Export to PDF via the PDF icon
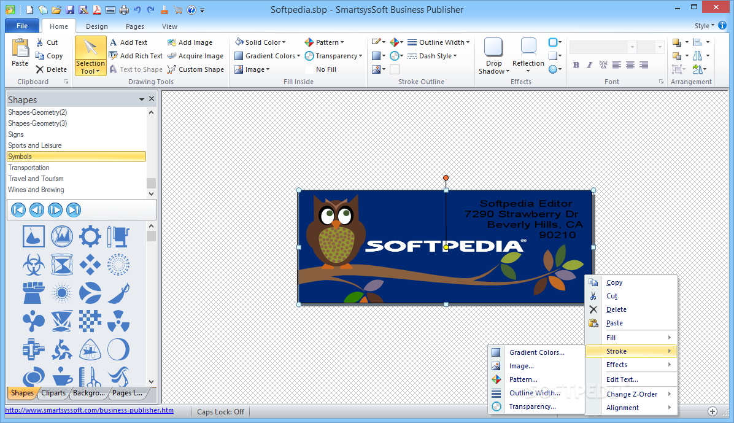This screenshot has width=734, height=423. click(x=97, y=9)
